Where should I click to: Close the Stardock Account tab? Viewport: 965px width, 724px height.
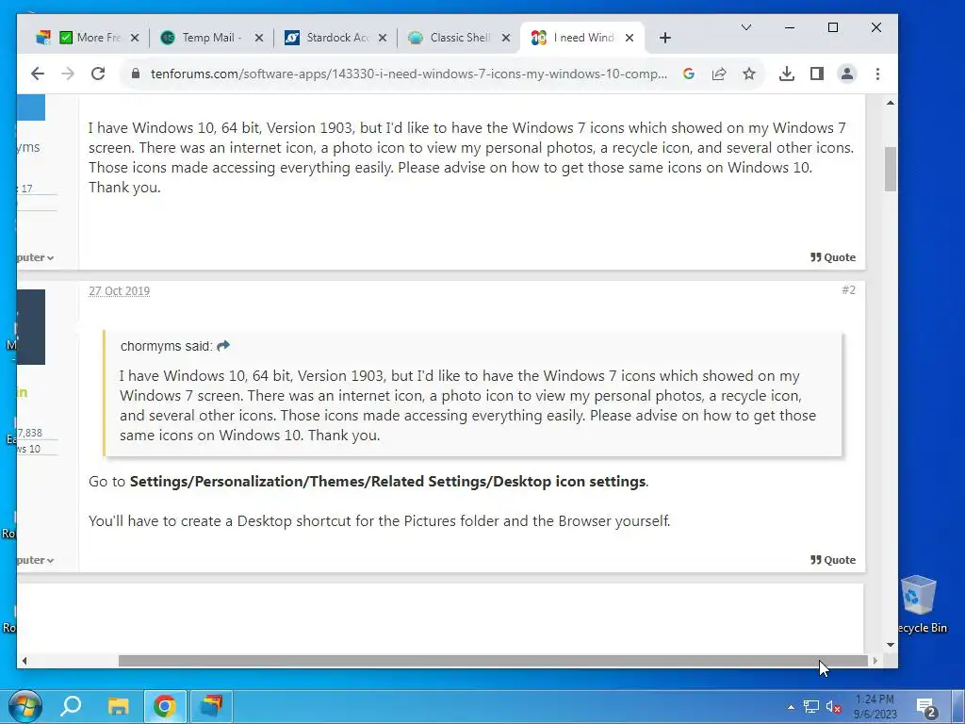click(383, 38)
